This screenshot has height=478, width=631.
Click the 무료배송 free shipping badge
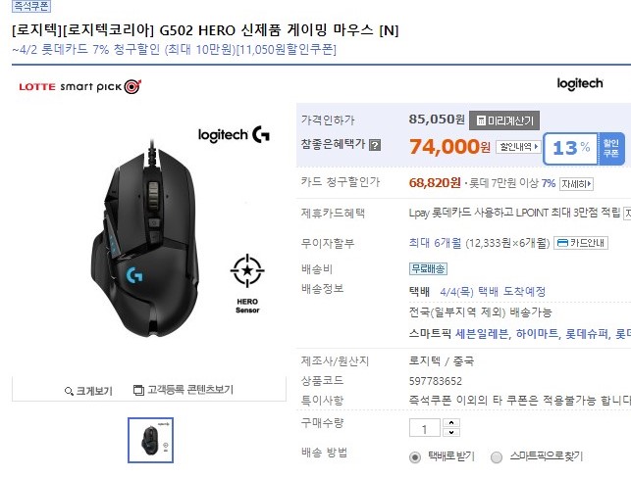coord(428,268)
